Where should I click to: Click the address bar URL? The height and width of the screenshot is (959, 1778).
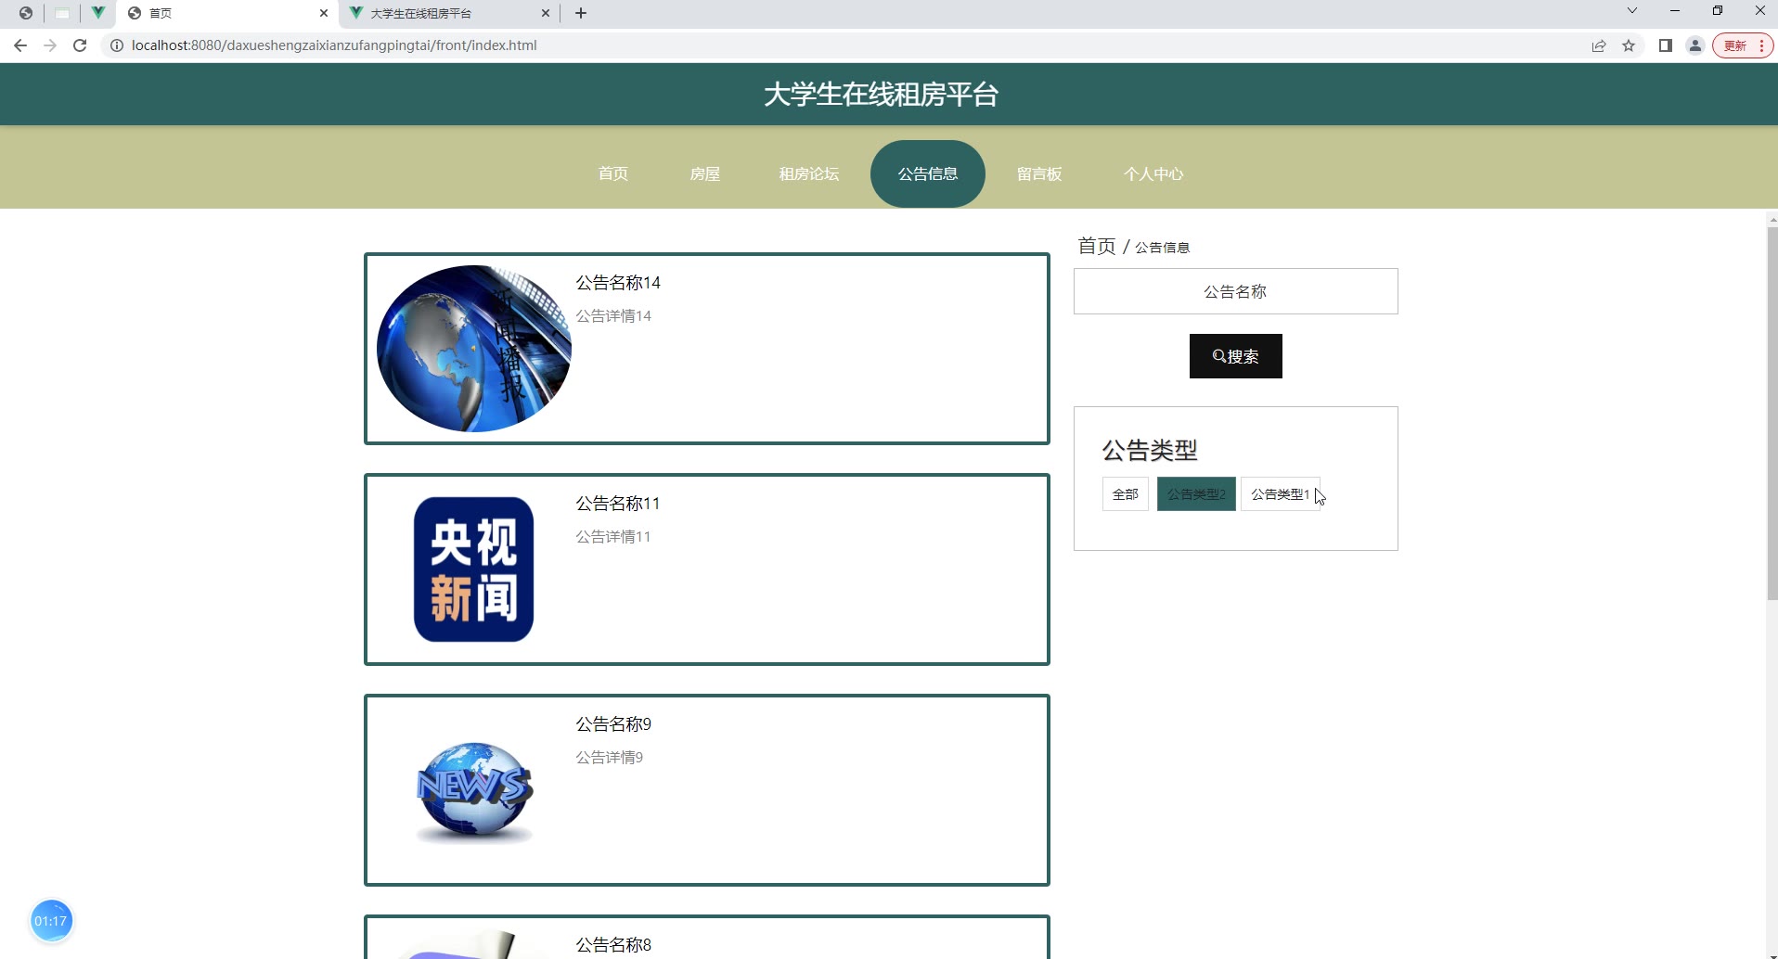click(x=334, y=45)
